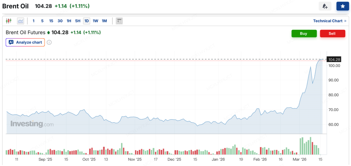The height and width of the screenshot is (166, 351).
Task: Click the Analyze chart button
Action: (25, 42)
